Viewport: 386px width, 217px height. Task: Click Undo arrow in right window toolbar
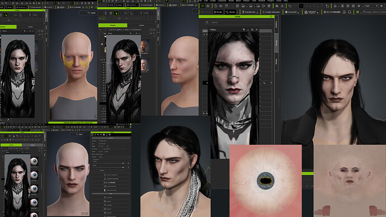[x=290, y=6]
